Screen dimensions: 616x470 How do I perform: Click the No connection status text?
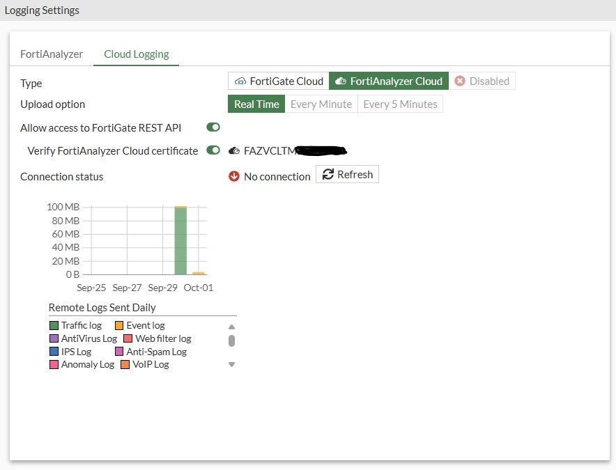coord(277,177)
